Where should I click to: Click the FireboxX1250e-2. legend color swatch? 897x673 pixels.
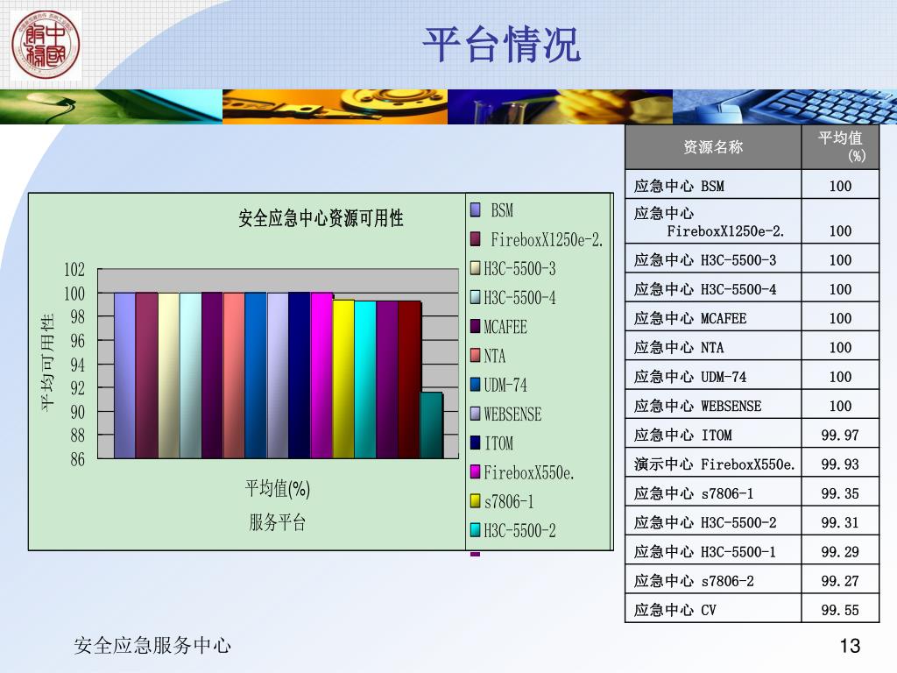point(476,239)
